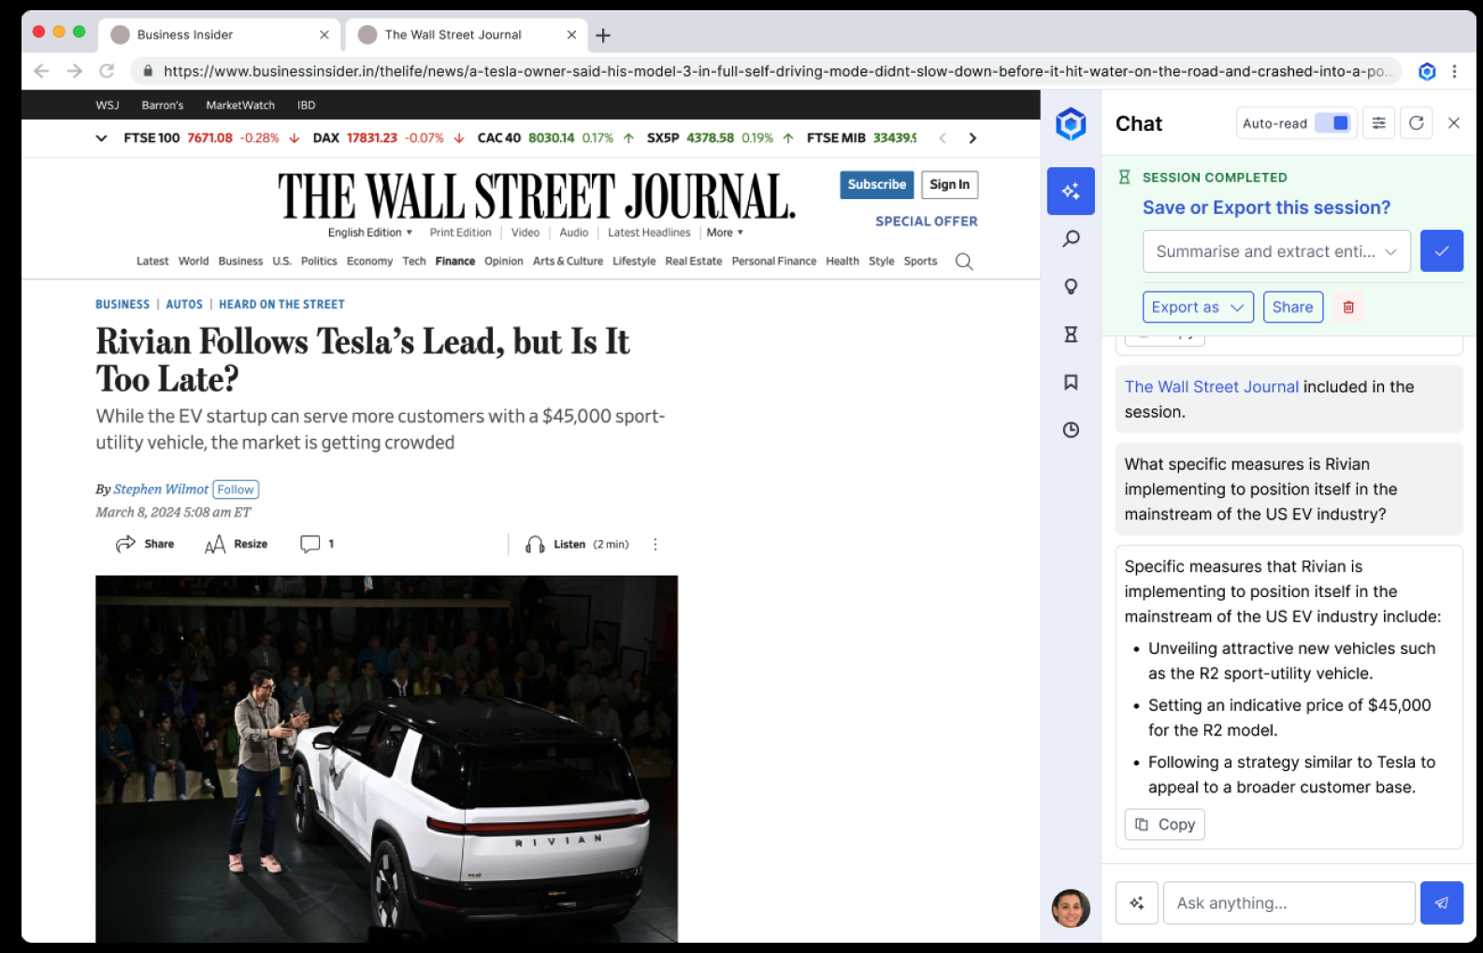Click the Rivian vehicle article photo
1483x953 pixels.
click(386, 759)
